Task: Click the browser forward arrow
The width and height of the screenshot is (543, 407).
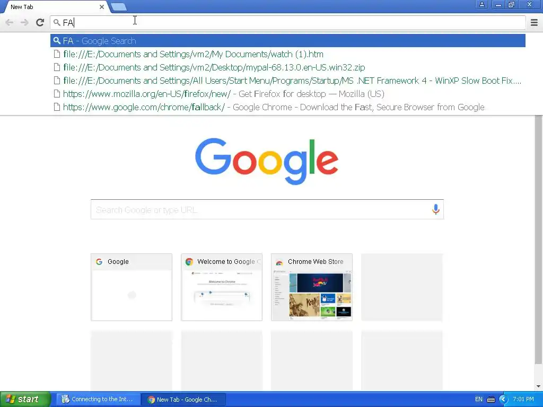Action: pyautogui.click(x=24, y=22)
